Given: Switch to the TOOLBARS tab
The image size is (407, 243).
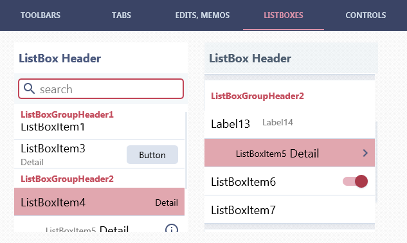Looking at the screenshot, I should pos(41,15).
